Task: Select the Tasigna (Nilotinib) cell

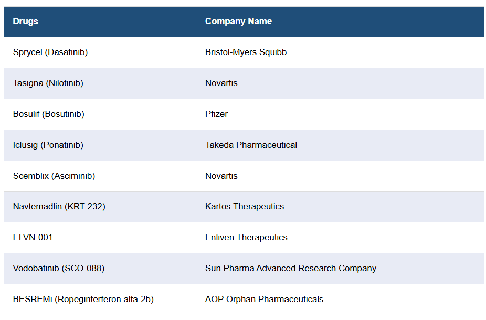Action: click(48, 83)
